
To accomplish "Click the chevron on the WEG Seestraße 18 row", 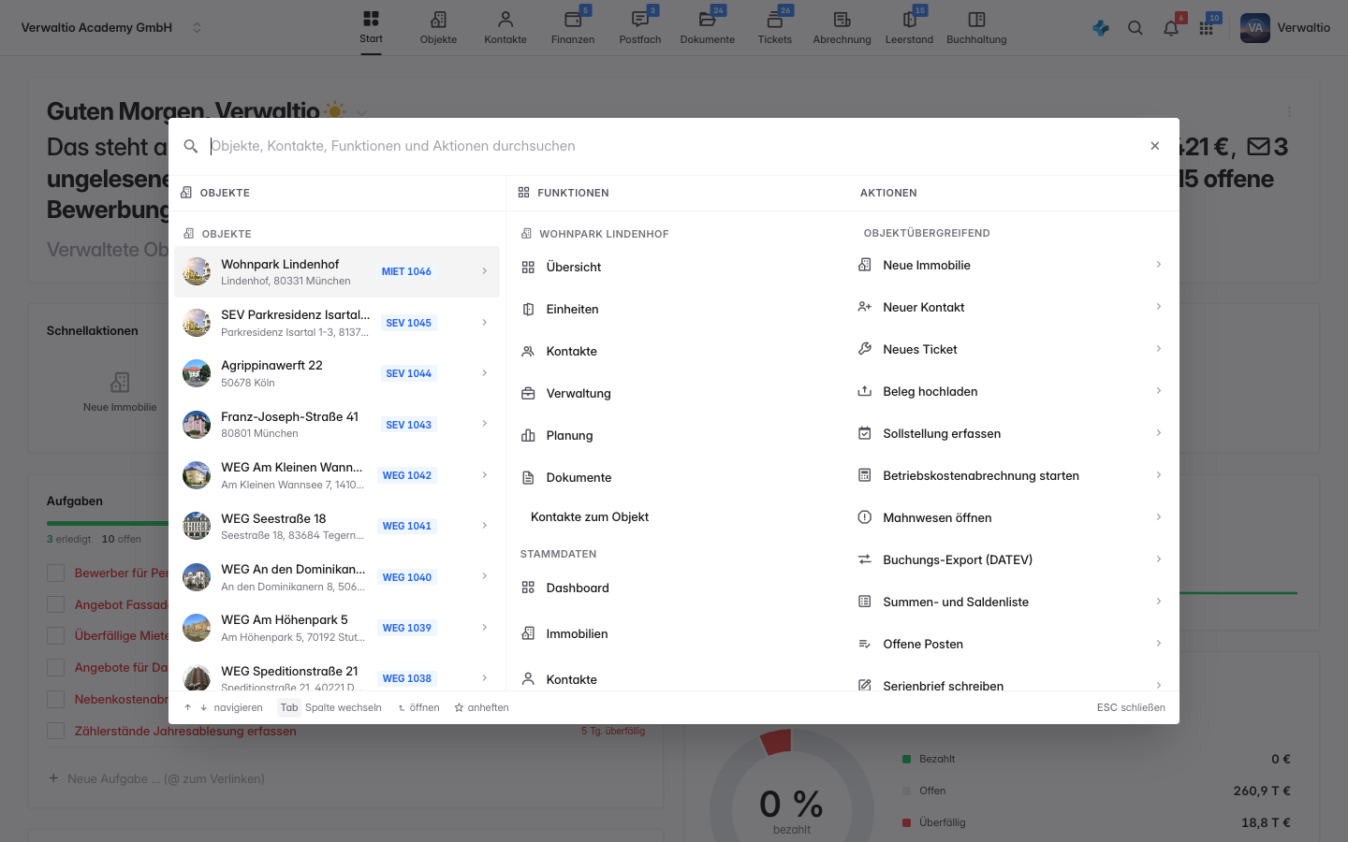I will click(x=484, y=526).
